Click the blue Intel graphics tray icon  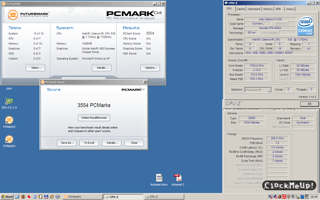coord(302,197)
